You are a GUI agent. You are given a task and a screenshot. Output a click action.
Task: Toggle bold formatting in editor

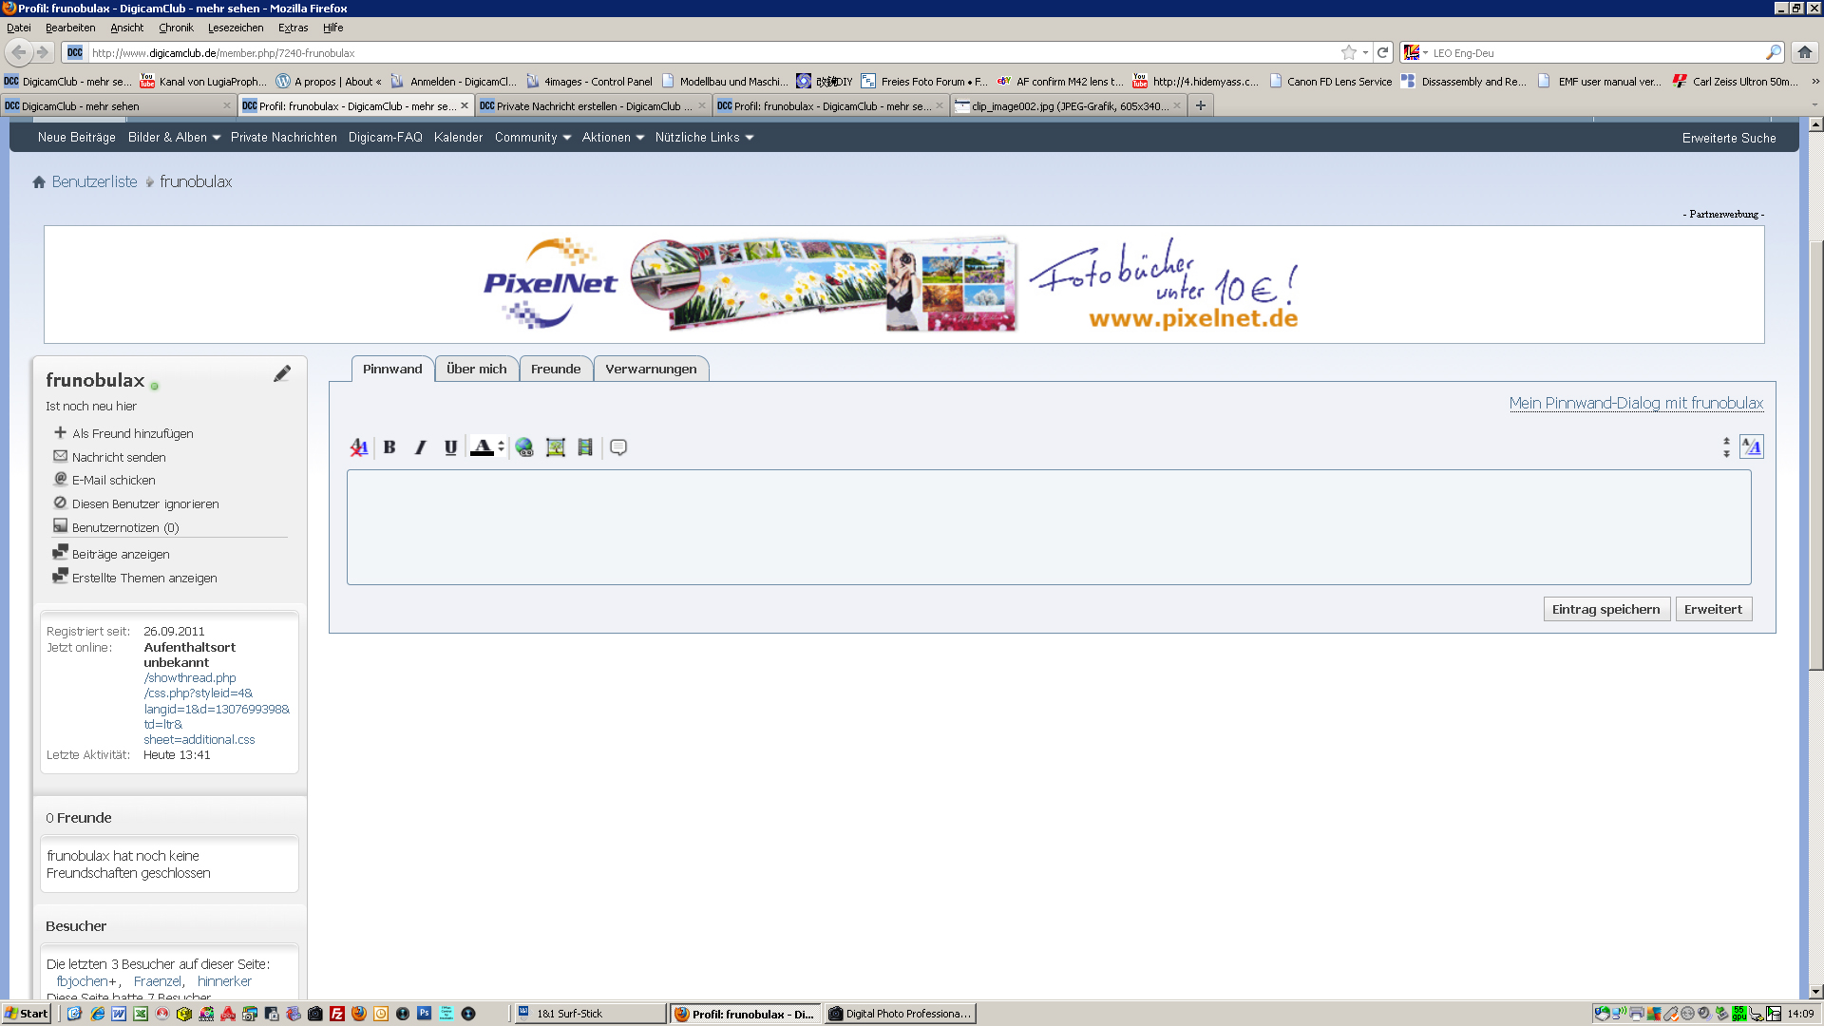[389, 447]
